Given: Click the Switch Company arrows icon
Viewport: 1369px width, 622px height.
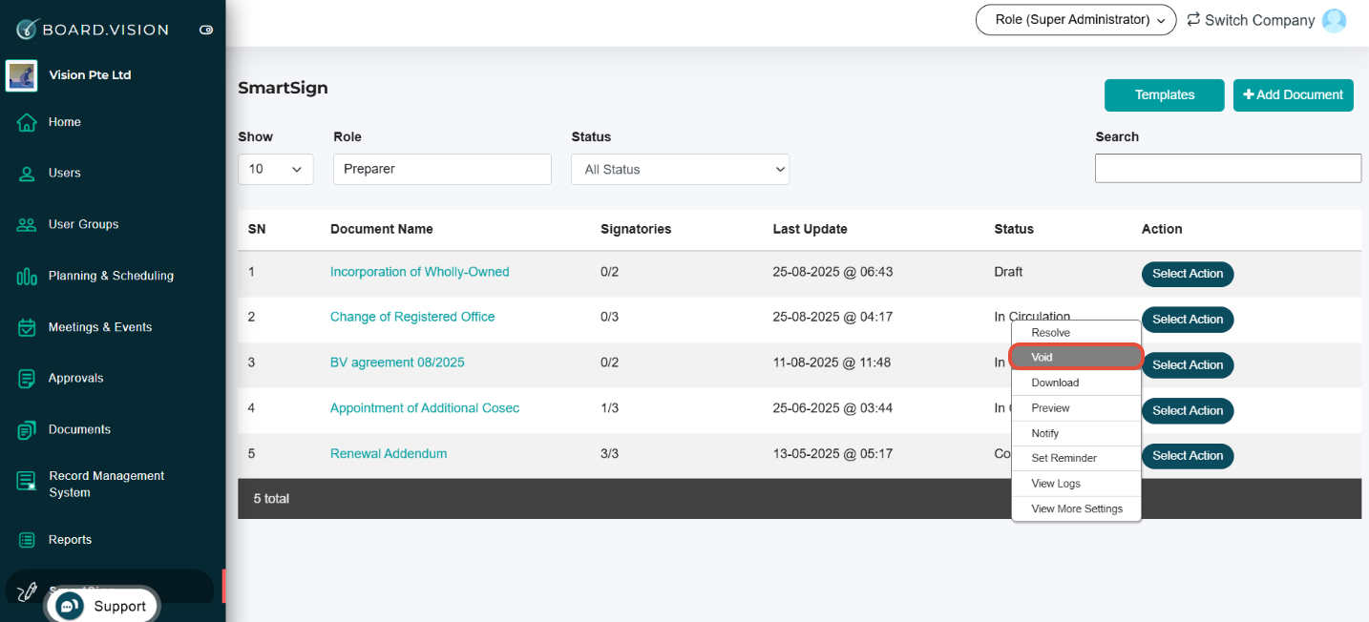Looking at the screenshot, I should pos(1193,19).
